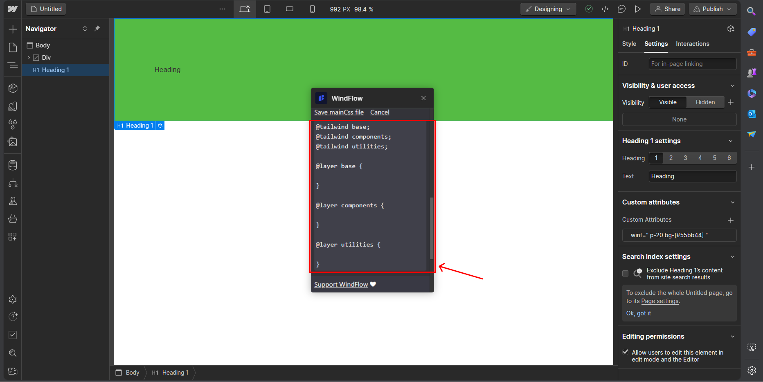
Task: Open the CMS database icon
Action: click(13, 165)
